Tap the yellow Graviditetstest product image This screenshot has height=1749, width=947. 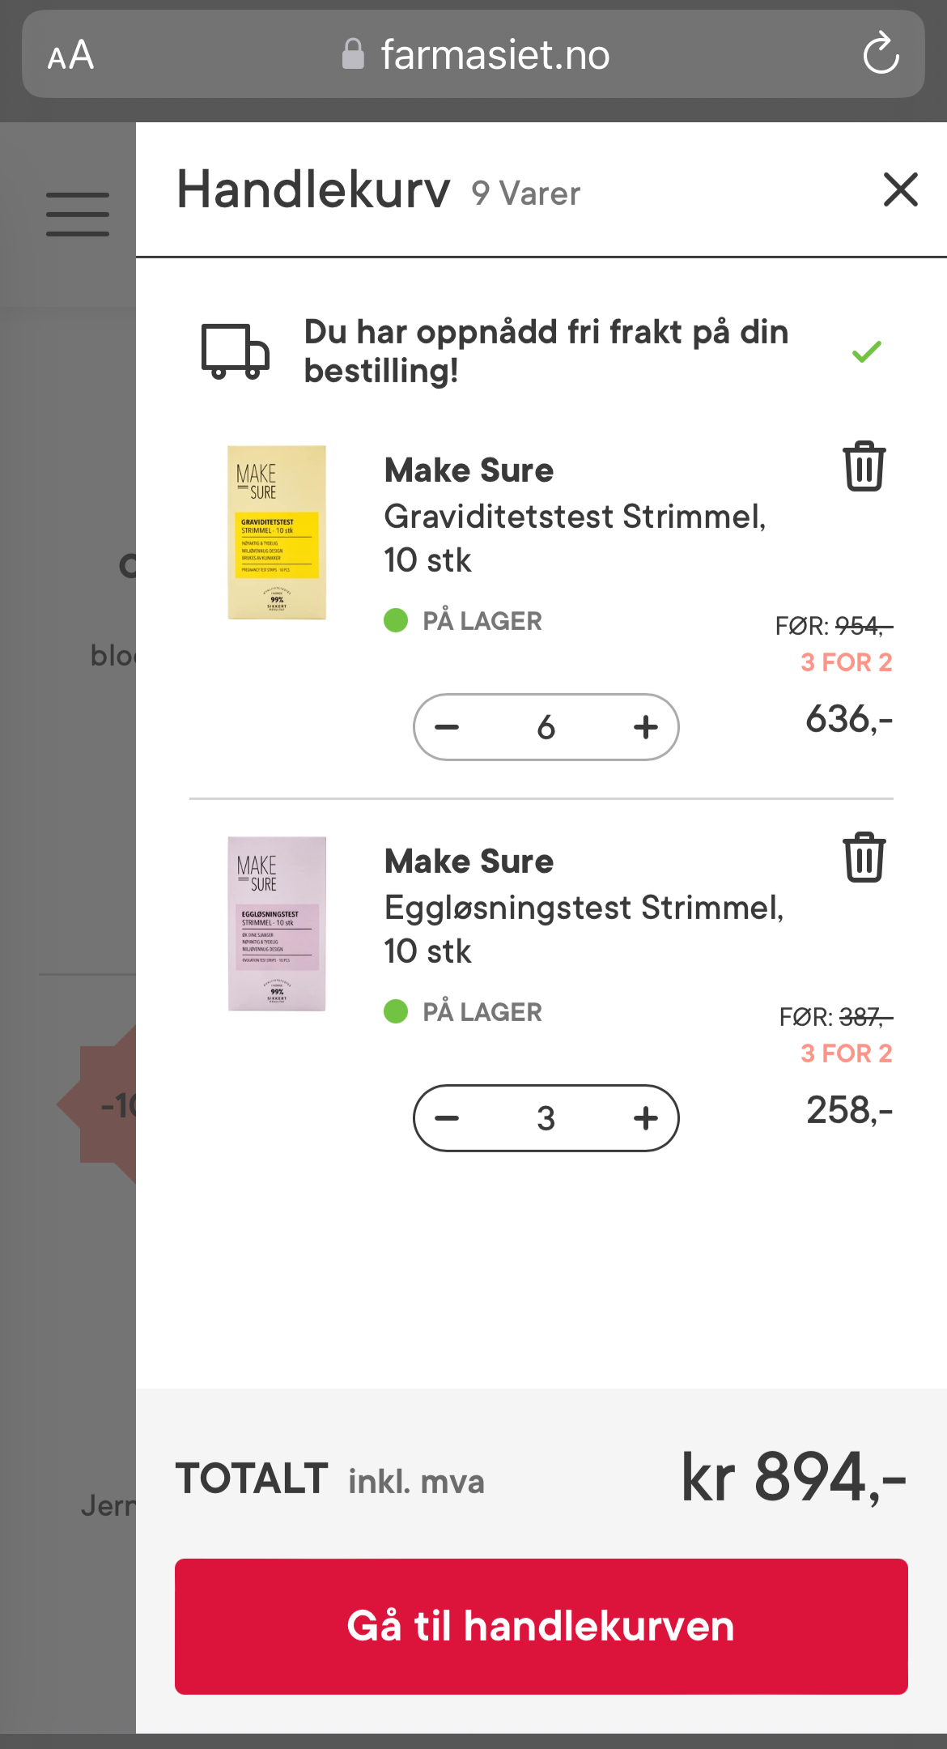277,532
